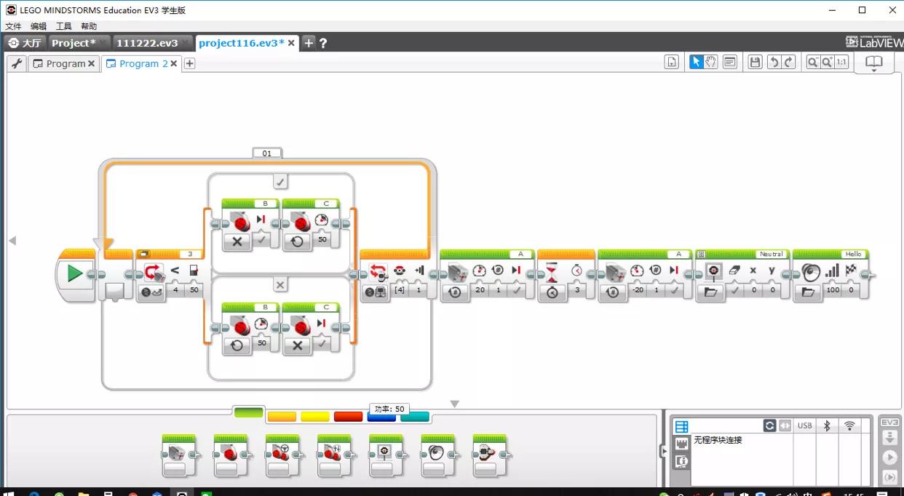Open mode selector of upper motor C block
Image resolution: width=904 pixels, height=496 pixels.
pos(297,241)
